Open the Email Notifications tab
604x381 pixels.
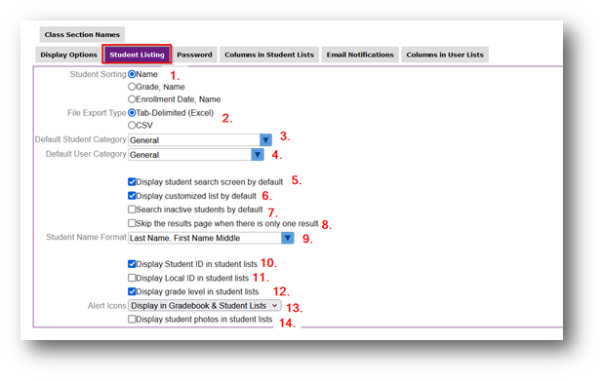(360, 55)
